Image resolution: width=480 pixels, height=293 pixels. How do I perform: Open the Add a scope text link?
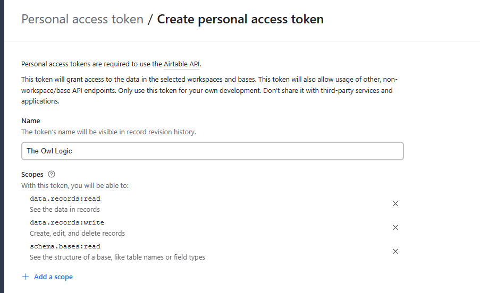[x=53, y=277]
